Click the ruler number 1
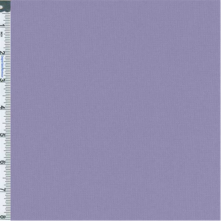Image resolution: width=221 pixels, height=221 pixels. 3,25
